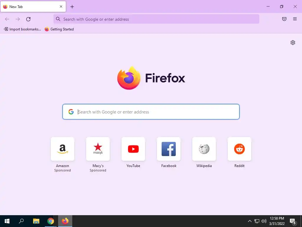Image resolution: width=302 pixels, height=227 pixels.
Task: Close the New Tab tab
Action: point(61,7)
